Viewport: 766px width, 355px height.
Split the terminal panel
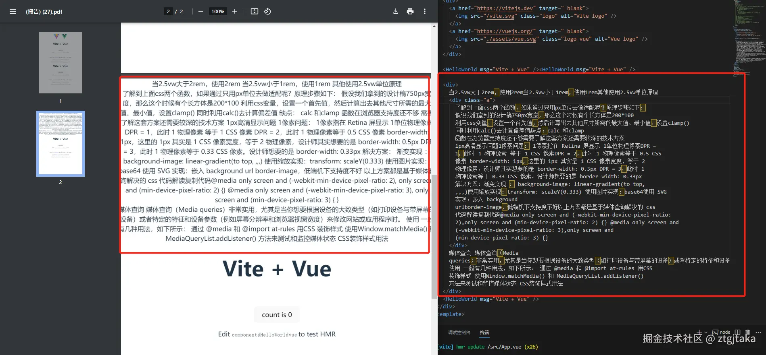[x=737, y=332]
